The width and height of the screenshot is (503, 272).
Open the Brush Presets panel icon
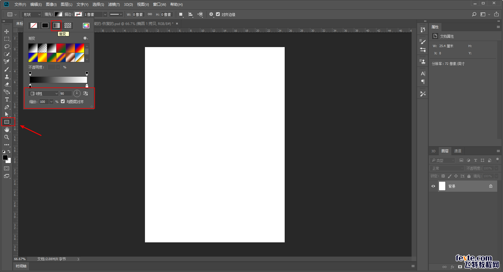pos(423,42)
